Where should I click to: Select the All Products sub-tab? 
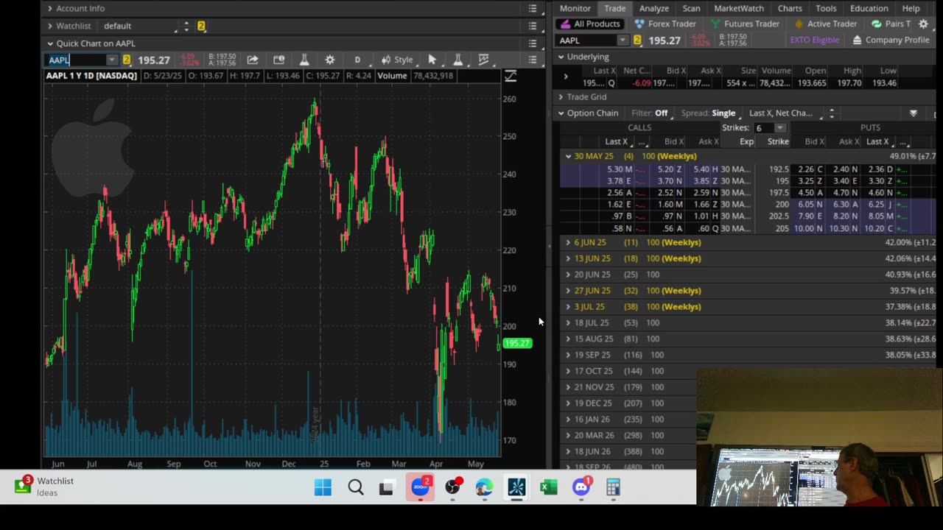590,24
